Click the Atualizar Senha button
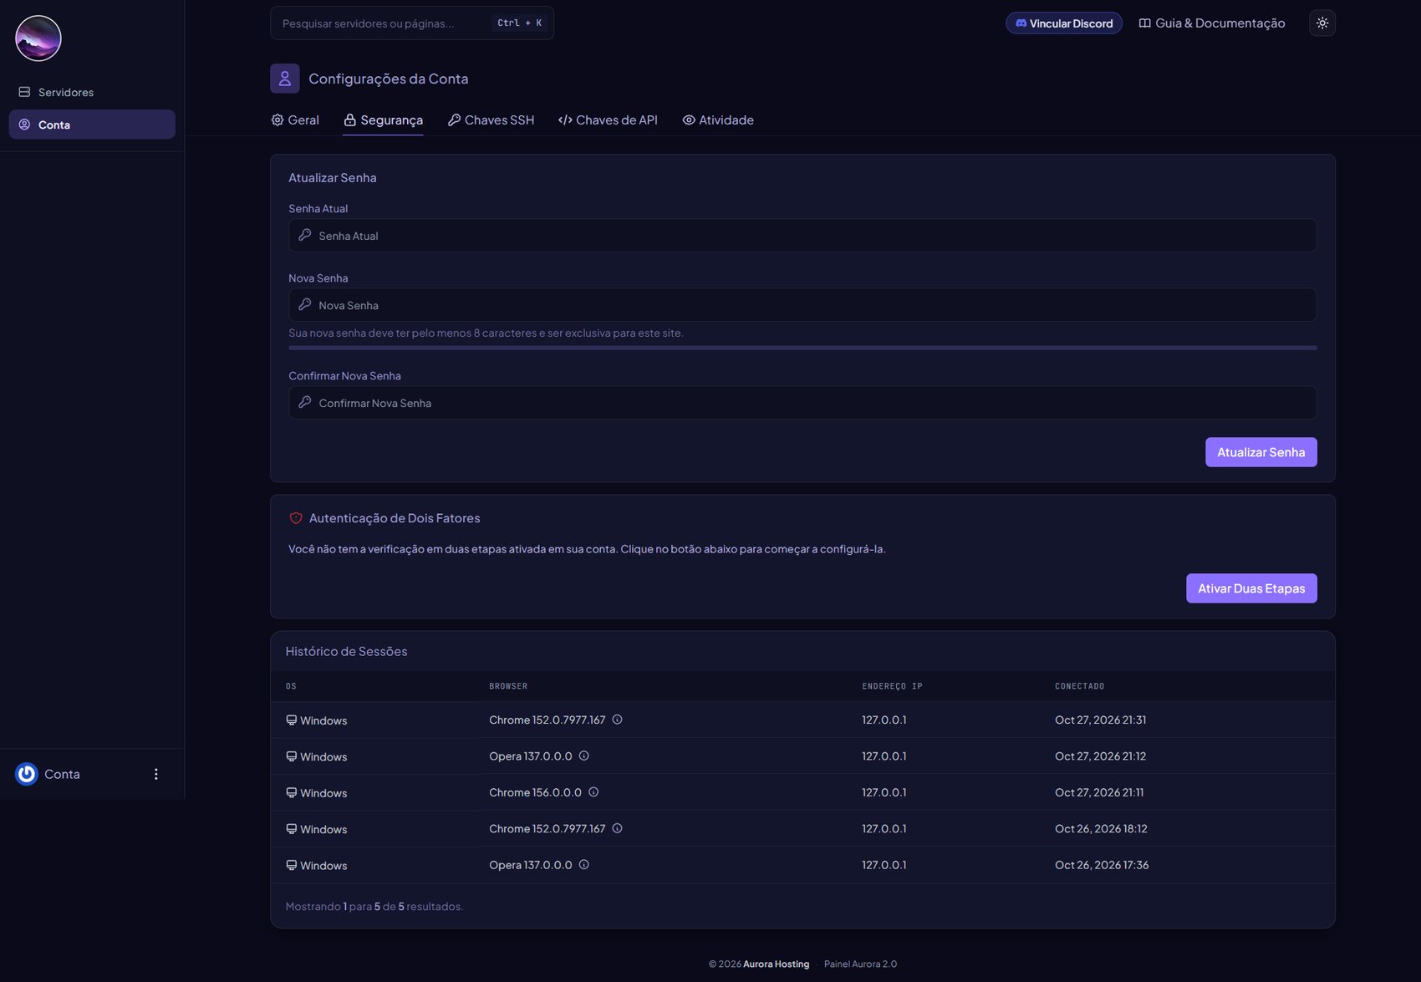Screen dimensions: 1421x982 click(1261, 452)
